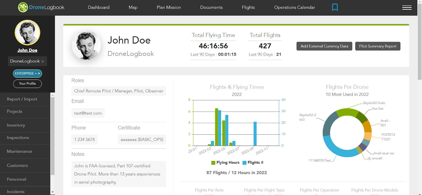Click the orange Anafi-001 donut segment
This screenshot has width=422, height=195.
coord(367,126)
